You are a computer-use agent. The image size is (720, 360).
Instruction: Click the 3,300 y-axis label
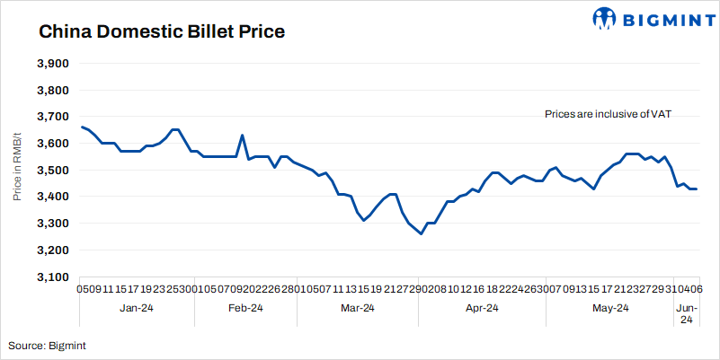point(54,223)
